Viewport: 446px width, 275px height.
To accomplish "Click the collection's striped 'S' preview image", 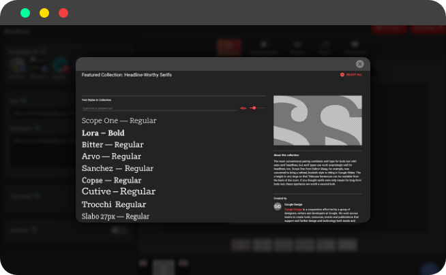I will coord(317,120).
